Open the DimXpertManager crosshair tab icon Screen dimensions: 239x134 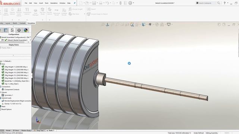coord(19,30)
